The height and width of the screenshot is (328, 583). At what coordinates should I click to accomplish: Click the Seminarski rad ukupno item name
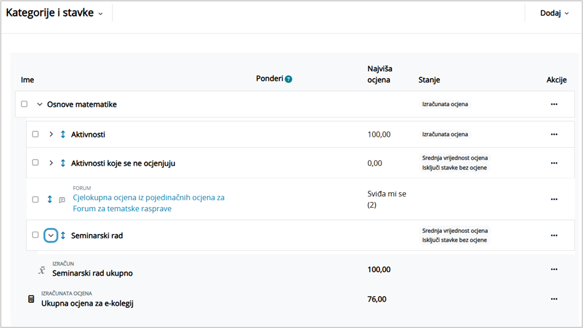coord(92,273)
